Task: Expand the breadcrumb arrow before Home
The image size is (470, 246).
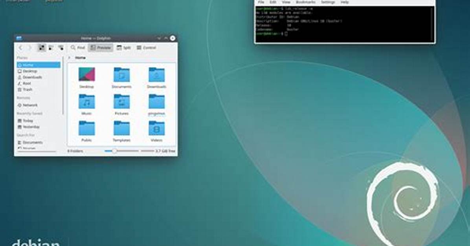Action: pos(70,58)
